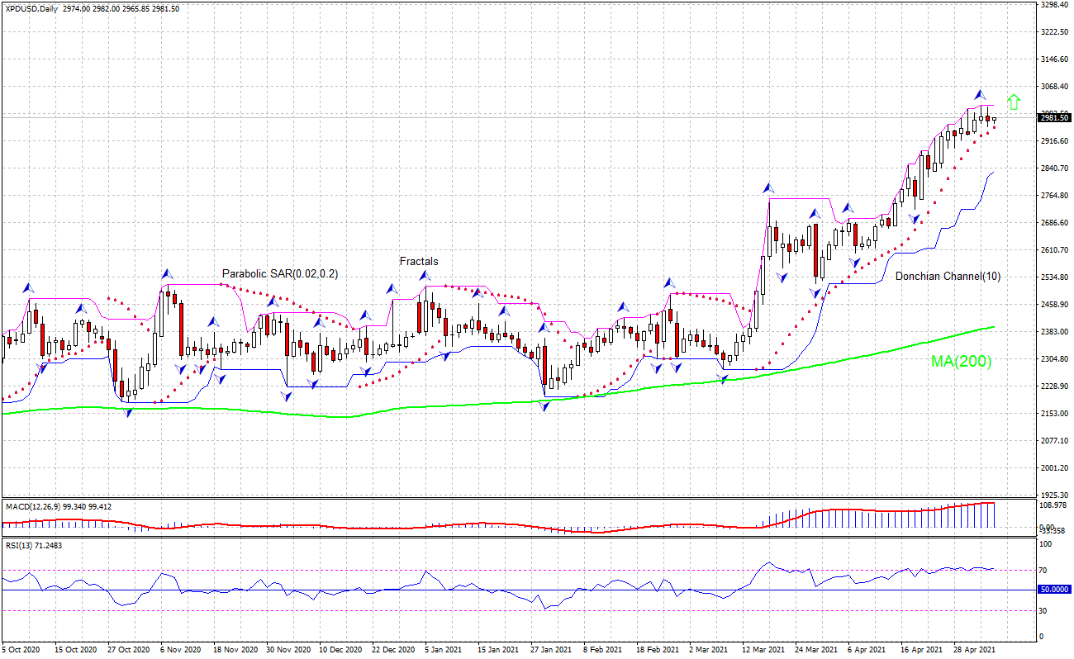Click the 5 Oct 2020 date axis label
Screen dimensions: 1074x659
click(x=21, y=649)
